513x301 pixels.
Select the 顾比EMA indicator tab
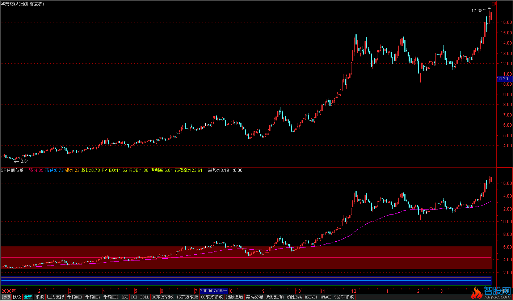click(x=294, y=297)
